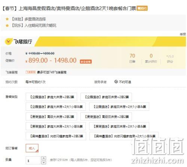Decrease quantity with the down arrow
Image resolution: width=187 pixels, height=167 pixels.
click(44, 163)
